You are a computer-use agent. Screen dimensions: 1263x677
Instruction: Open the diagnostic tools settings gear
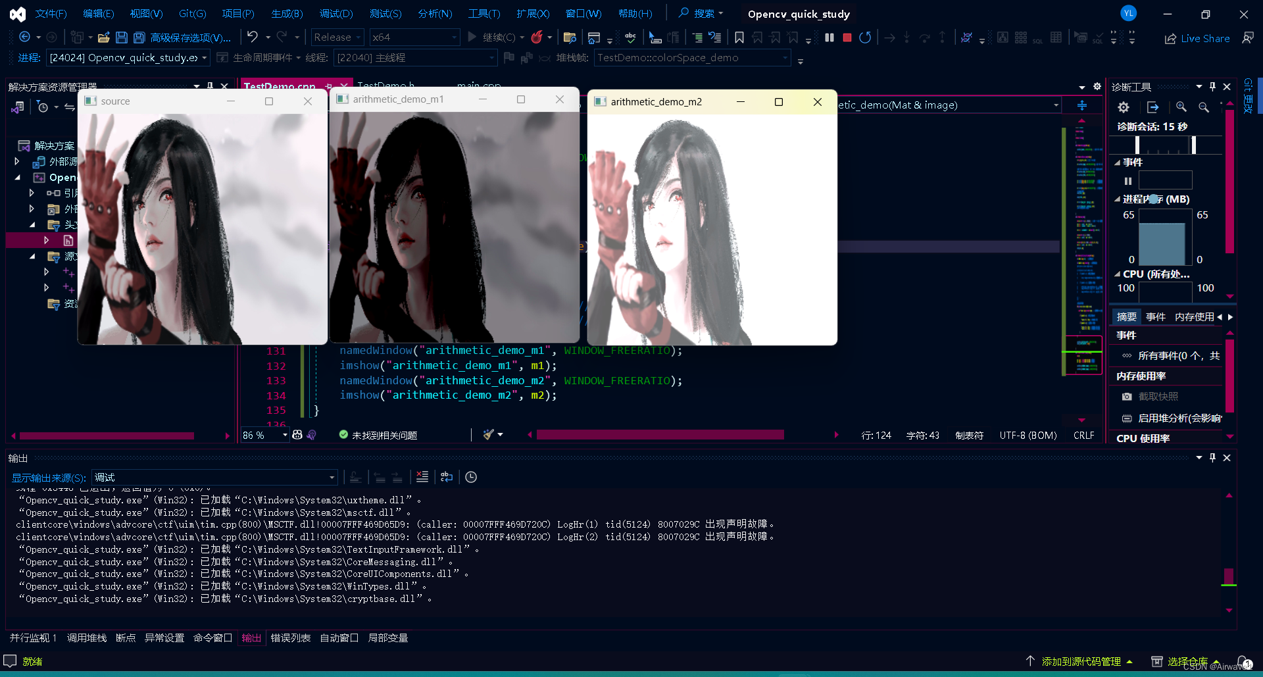pyautogui.click(x=1124, y=107)
